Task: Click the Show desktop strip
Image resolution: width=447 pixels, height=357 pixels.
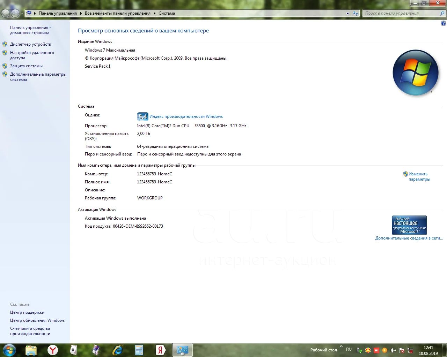Action: [445, 350]
